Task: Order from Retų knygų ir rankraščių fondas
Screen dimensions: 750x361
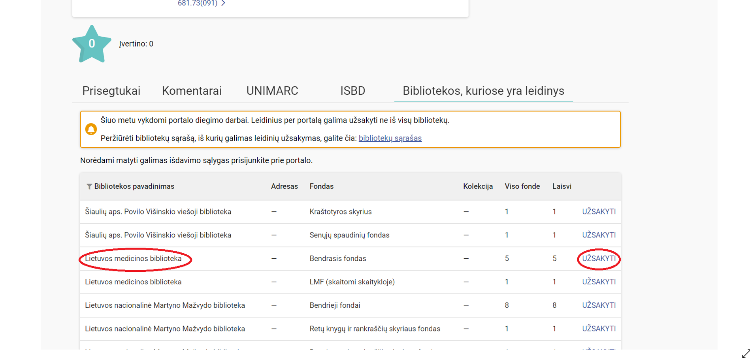Action: [x=598, y=329]
